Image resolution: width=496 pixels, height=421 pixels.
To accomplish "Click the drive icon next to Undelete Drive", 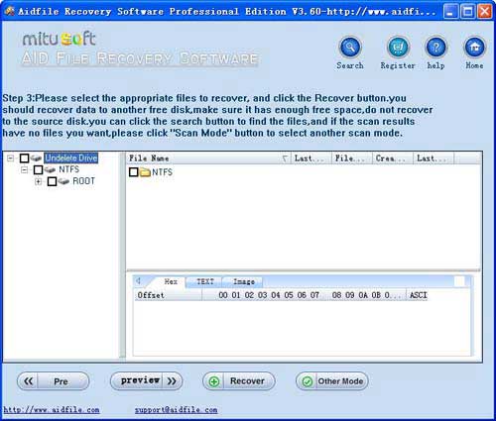I will [37, 158].
